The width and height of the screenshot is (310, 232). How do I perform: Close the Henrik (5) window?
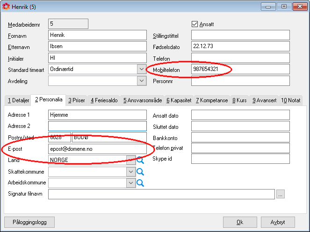(x=300, y=7)
